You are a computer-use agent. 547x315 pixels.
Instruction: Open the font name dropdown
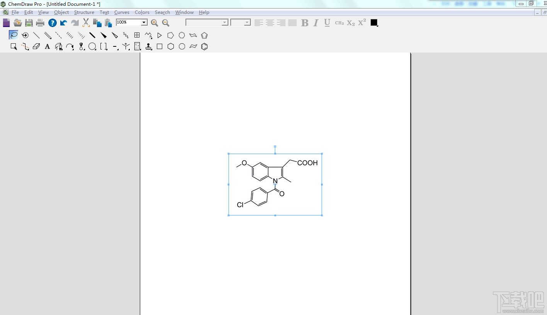coord(225,22)
